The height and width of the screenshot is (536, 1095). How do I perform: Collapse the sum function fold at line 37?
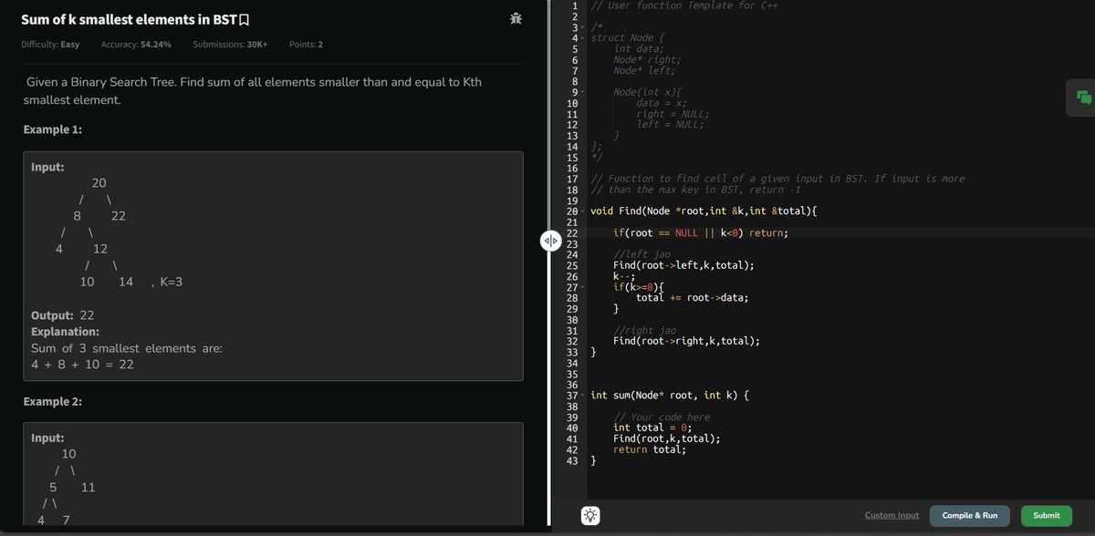[x=580, y=395]
